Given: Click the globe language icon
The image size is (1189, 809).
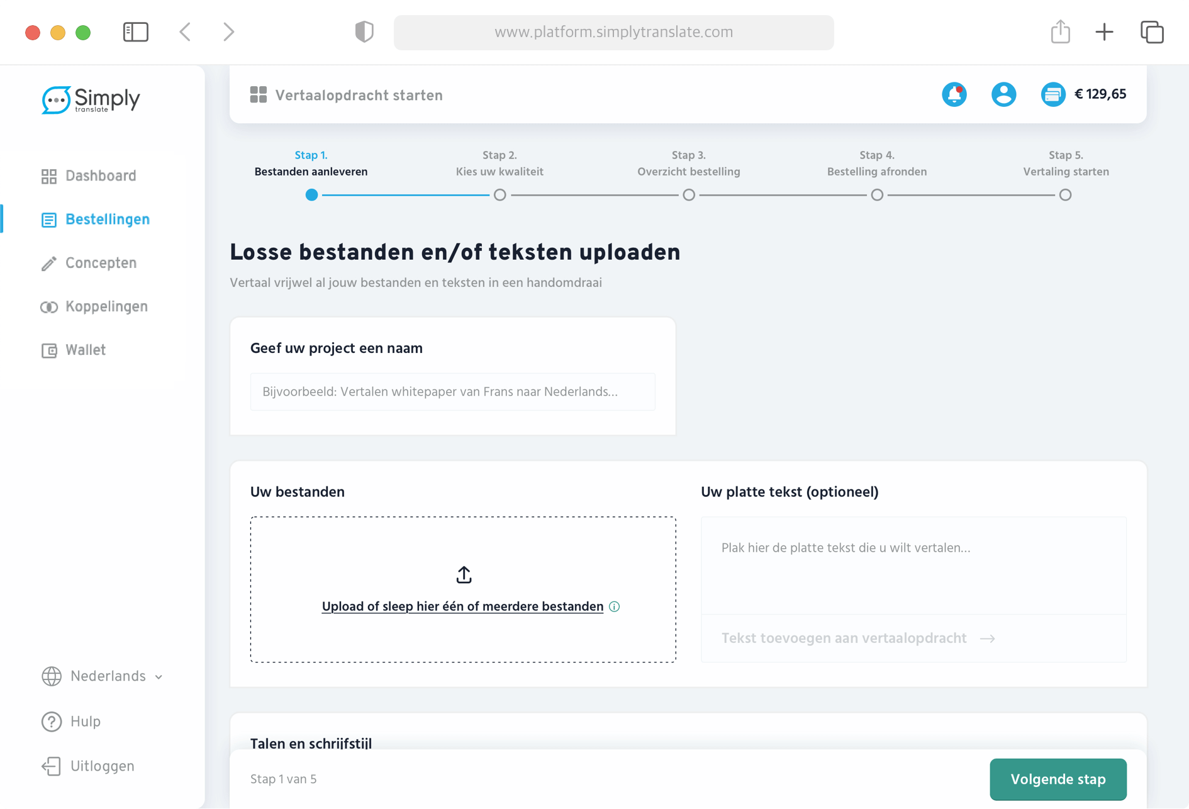Looking at the screenshot, I should [x=52, y=676].
